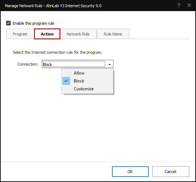Screen dimensions: 196x182
Task: Switch to the Program tab
Action: click(x=20, y=34)
